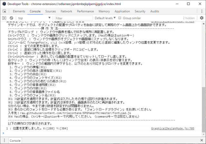Open the Audits tab
The width and height of the screenshot is (206, 144).
click(x=155, y=11)
